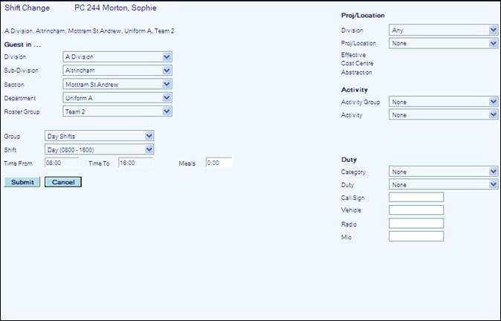
Task: Expand the Group dropdown Day Shifts
Action: click(x=99, y=136)
